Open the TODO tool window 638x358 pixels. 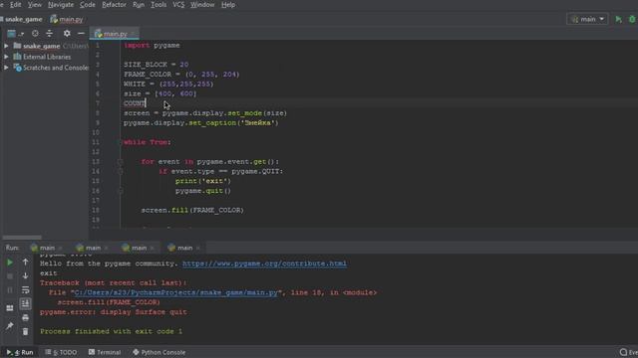(x=61, y=352)
